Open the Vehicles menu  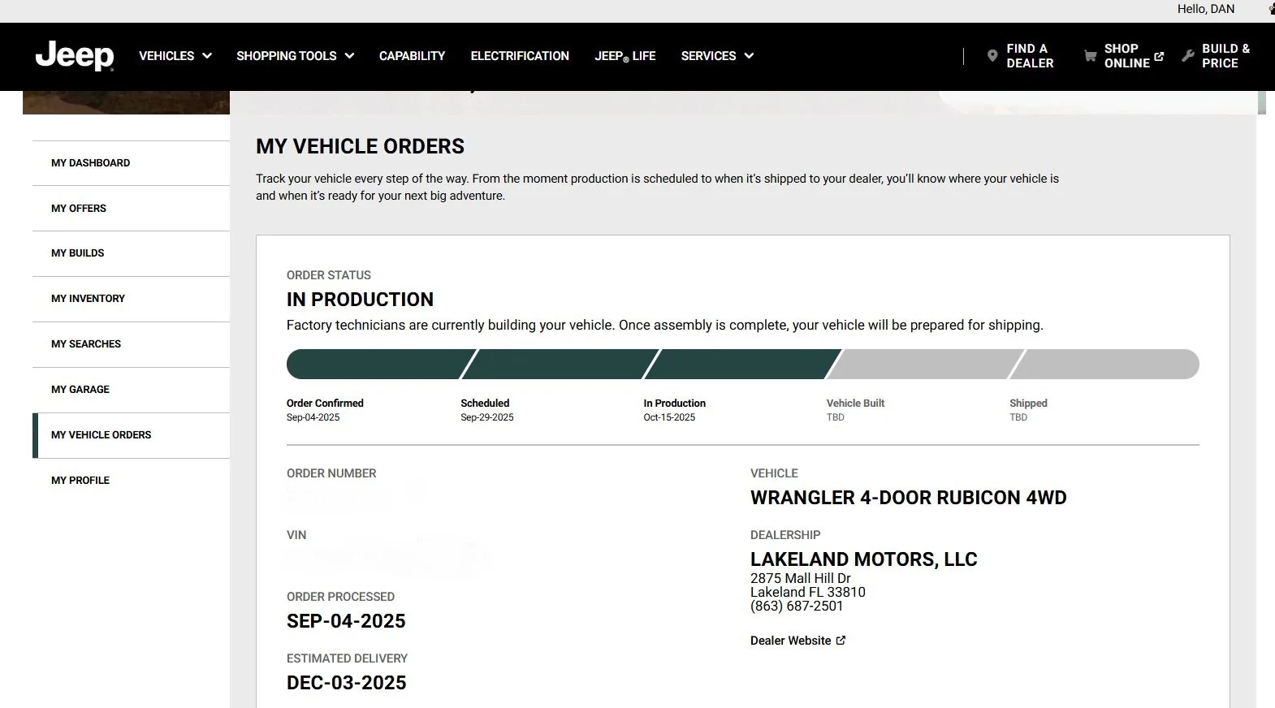pyautogui.click(x=175, y=56)
